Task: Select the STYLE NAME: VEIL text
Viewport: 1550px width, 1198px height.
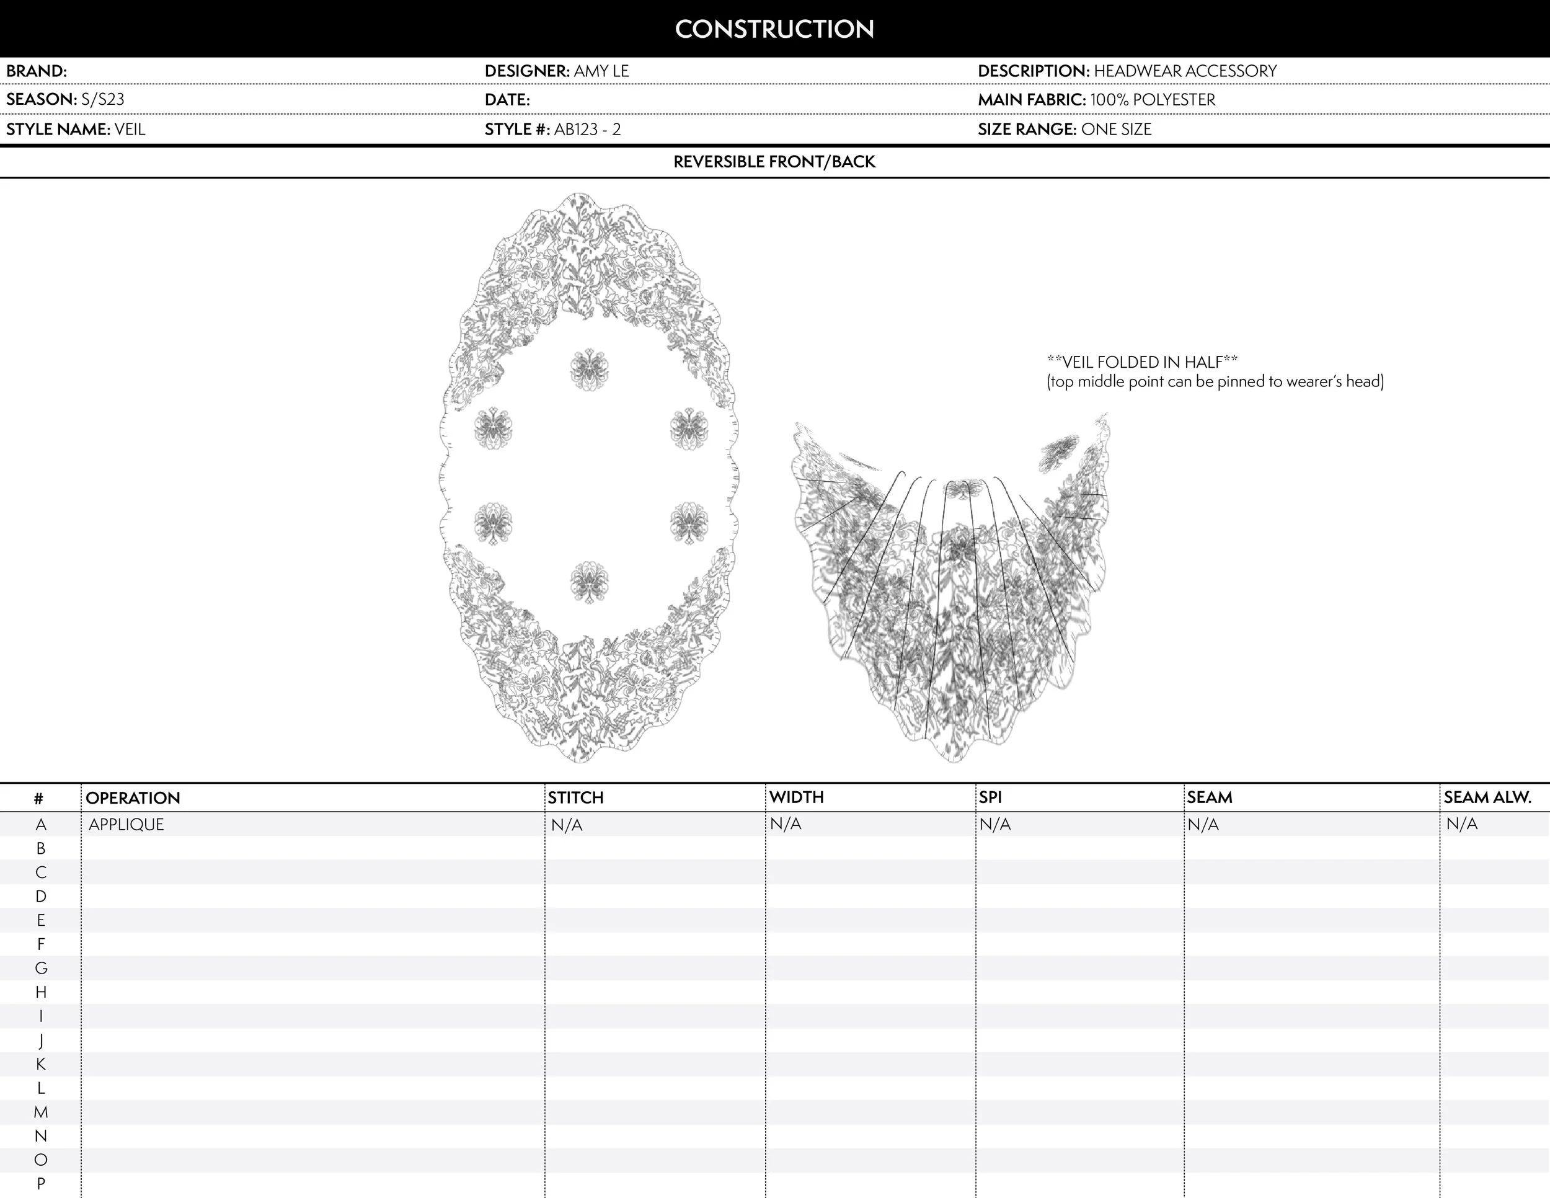Action: coord(76,129)
